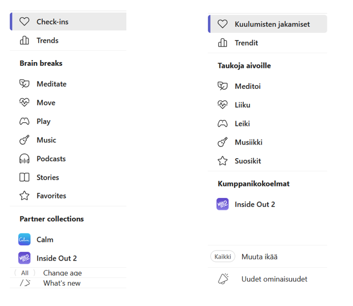
Task: Click the Meditate leaf-heart icon
Action: 25,84
